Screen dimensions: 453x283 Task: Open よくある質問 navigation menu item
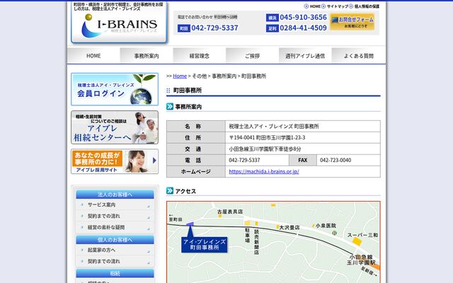359,55
